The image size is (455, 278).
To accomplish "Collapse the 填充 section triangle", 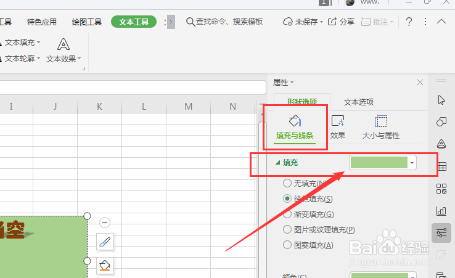I will click(x=277, y=163).
